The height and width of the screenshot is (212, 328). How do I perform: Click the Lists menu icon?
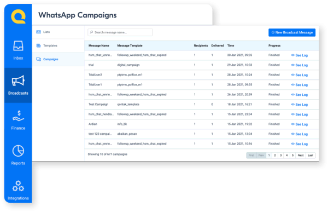(38, 32)
